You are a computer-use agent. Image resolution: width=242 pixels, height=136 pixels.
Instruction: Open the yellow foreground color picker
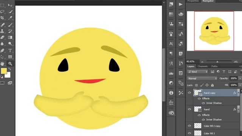(x=4, y=71)
